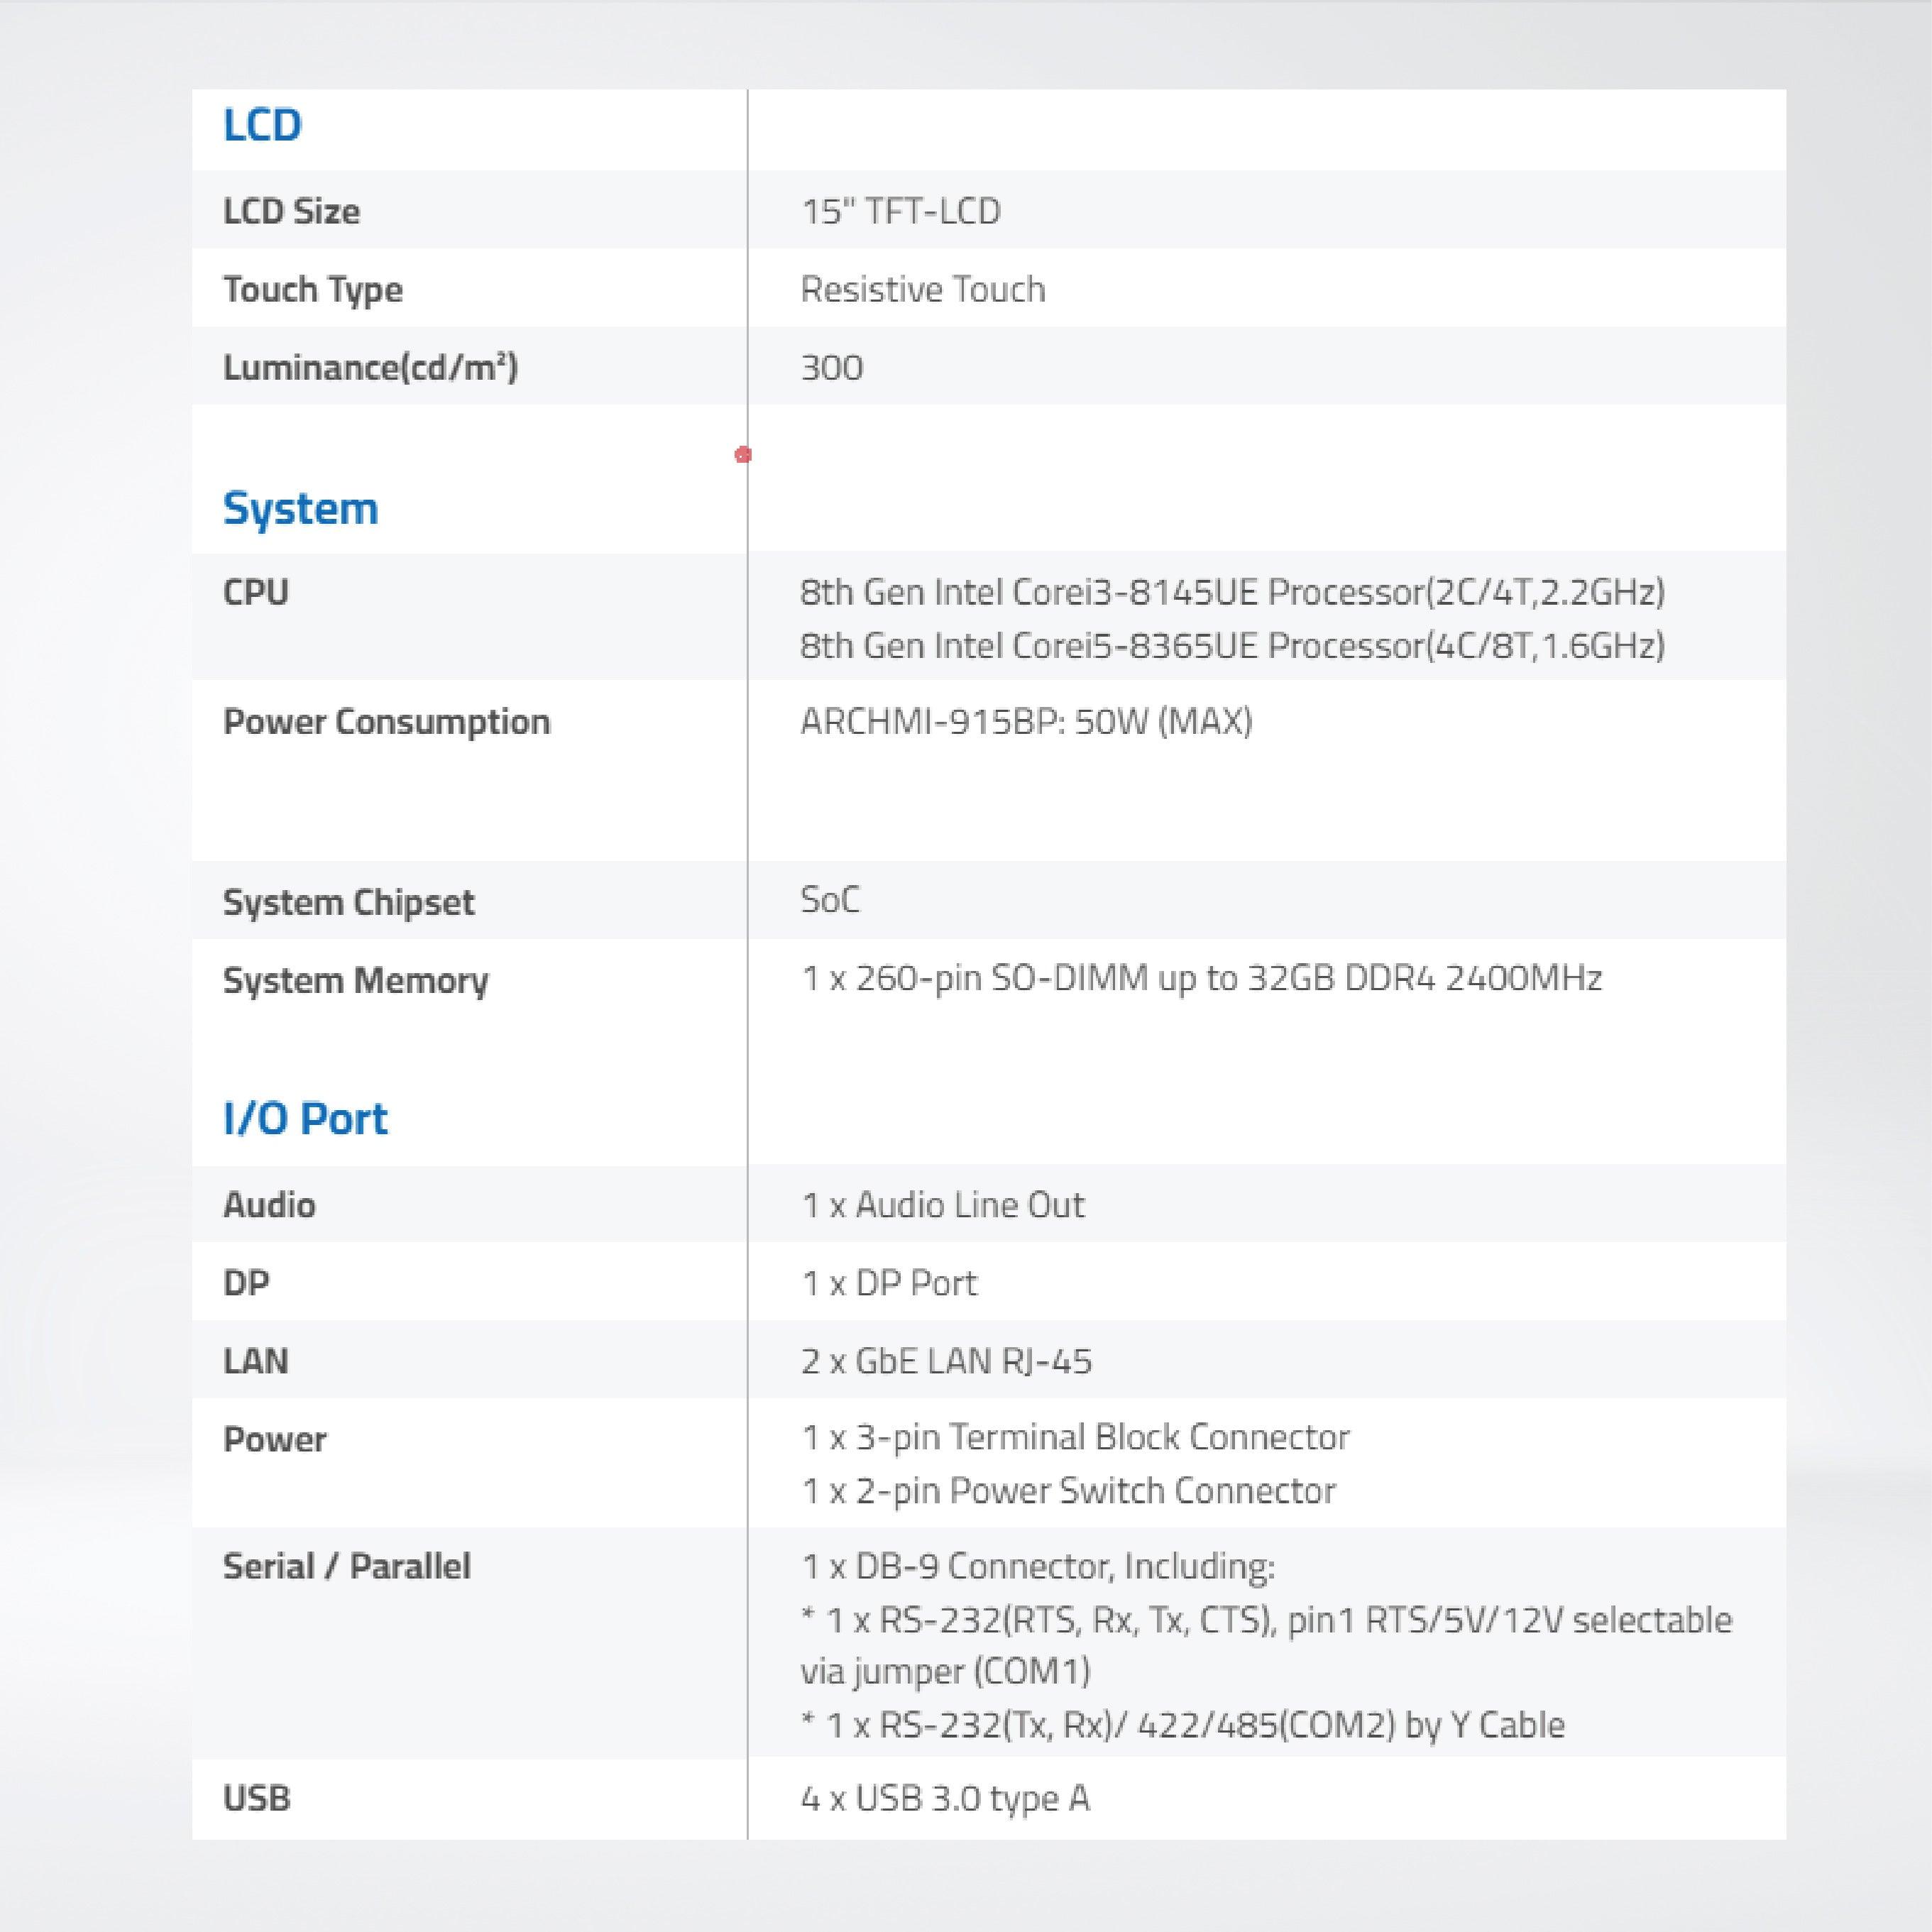The width and height of the screenshot is (1932, 1932).
Task: Click the 1 x DP Port value
Action: click(889, 1283)
